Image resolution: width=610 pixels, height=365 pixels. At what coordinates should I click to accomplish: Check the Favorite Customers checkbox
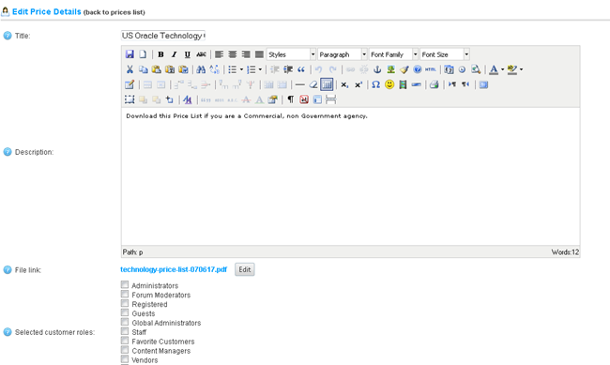(x=125, y=341)
